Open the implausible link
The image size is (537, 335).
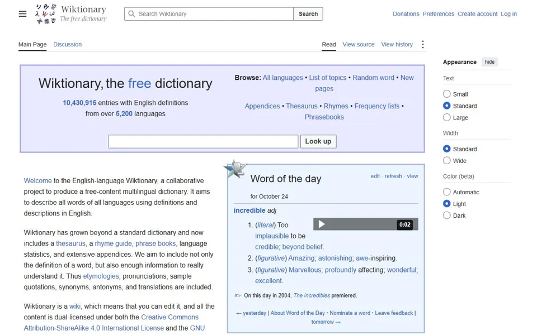(272, 236)
